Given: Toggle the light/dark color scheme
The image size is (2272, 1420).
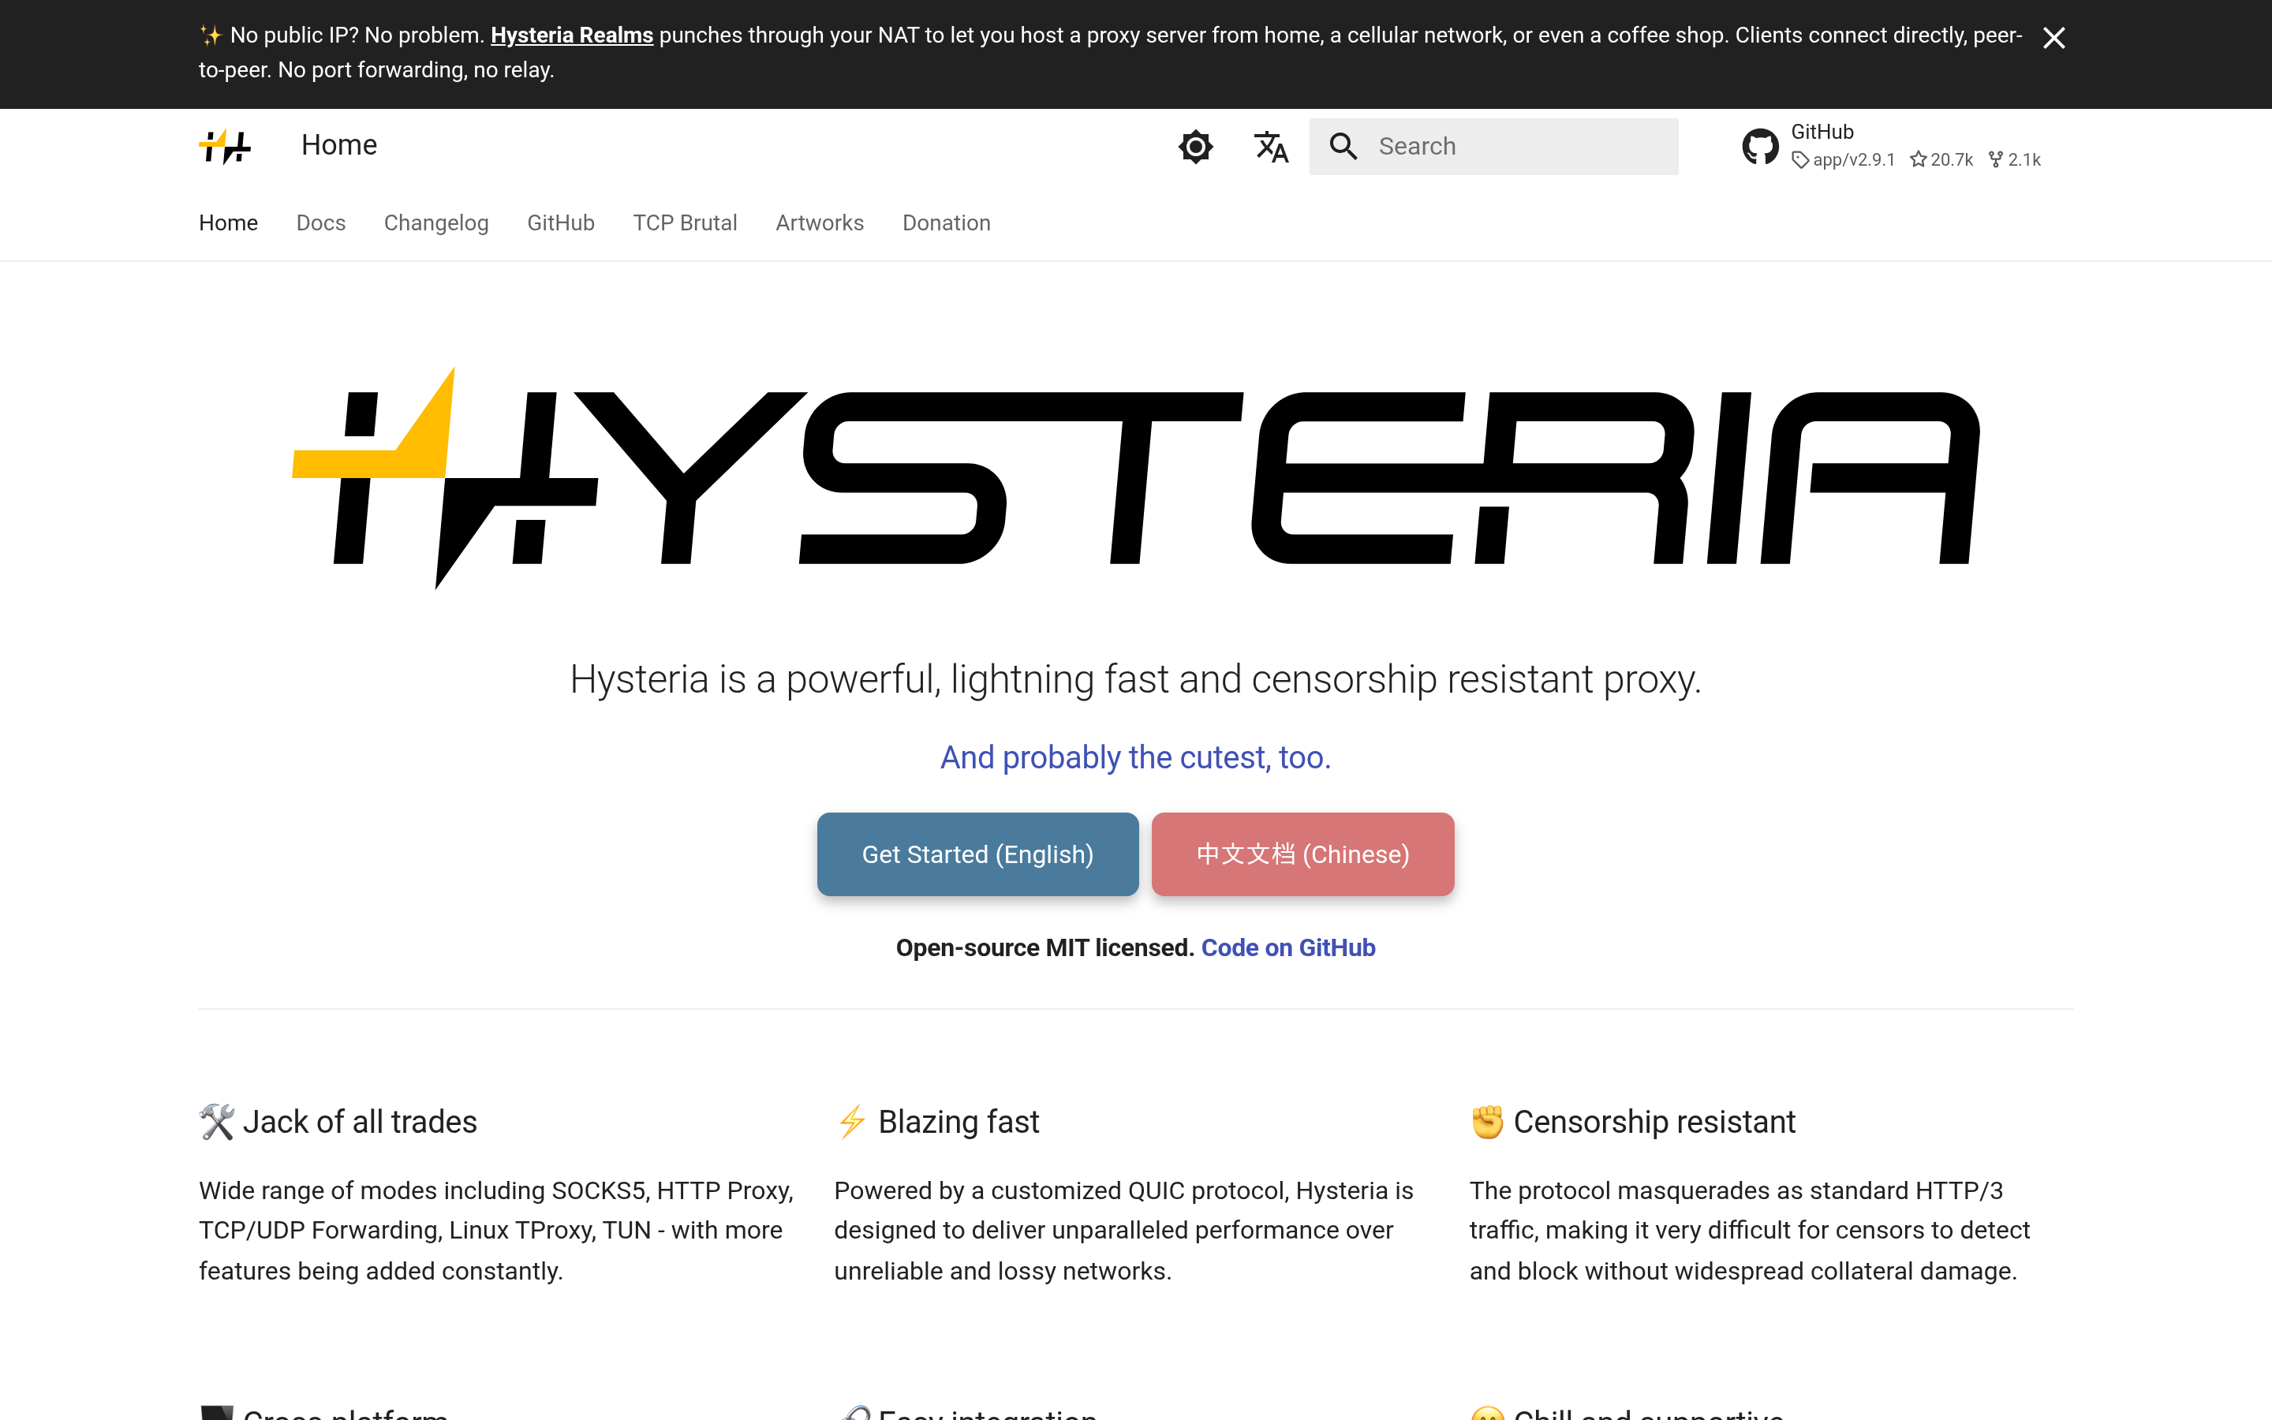Looking at the screenshot, I should pyautogui.click(x=1195, y=147).
